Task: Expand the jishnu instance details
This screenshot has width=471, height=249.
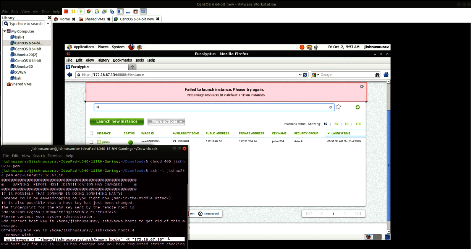Action: [x=99, y=142]
